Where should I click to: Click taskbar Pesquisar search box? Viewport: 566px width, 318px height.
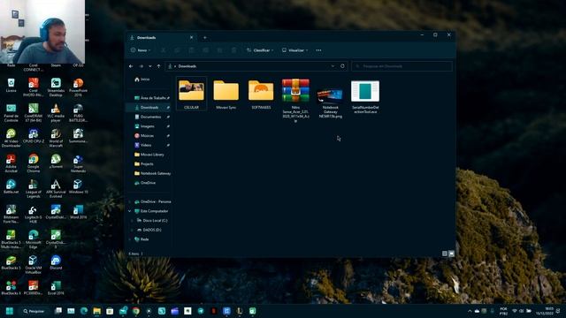(x=34, y=311)
